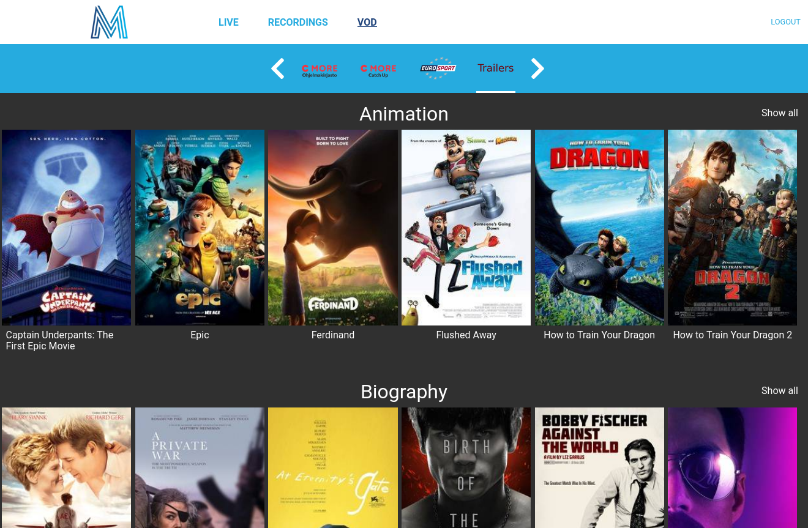Go to the RECORDINGS section
This screenshot has height=528, width=808.
pos(297,22)
